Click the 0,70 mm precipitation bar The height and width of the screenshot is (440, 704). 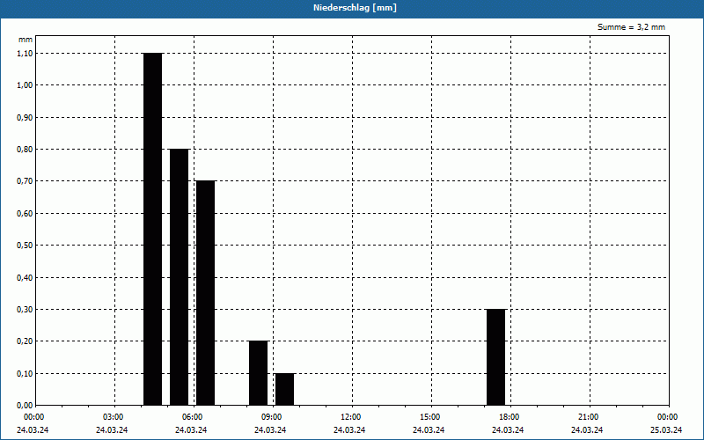206,293
